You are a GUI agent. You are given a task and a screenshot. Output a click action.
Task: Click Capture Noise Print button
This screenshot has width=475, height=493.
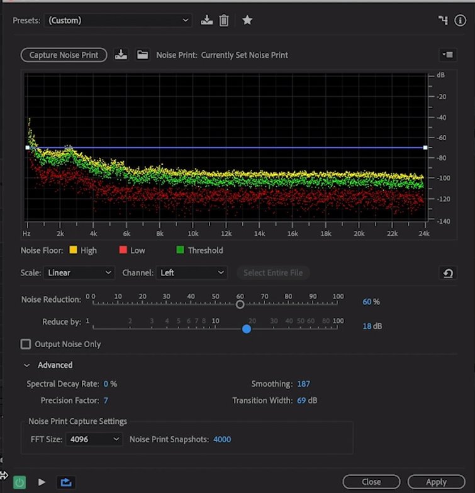tap(64, 55)
